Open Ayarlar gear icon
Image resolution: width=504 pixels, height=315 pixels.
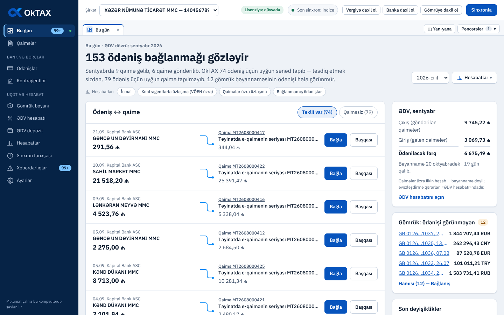[x=10, y=181]
